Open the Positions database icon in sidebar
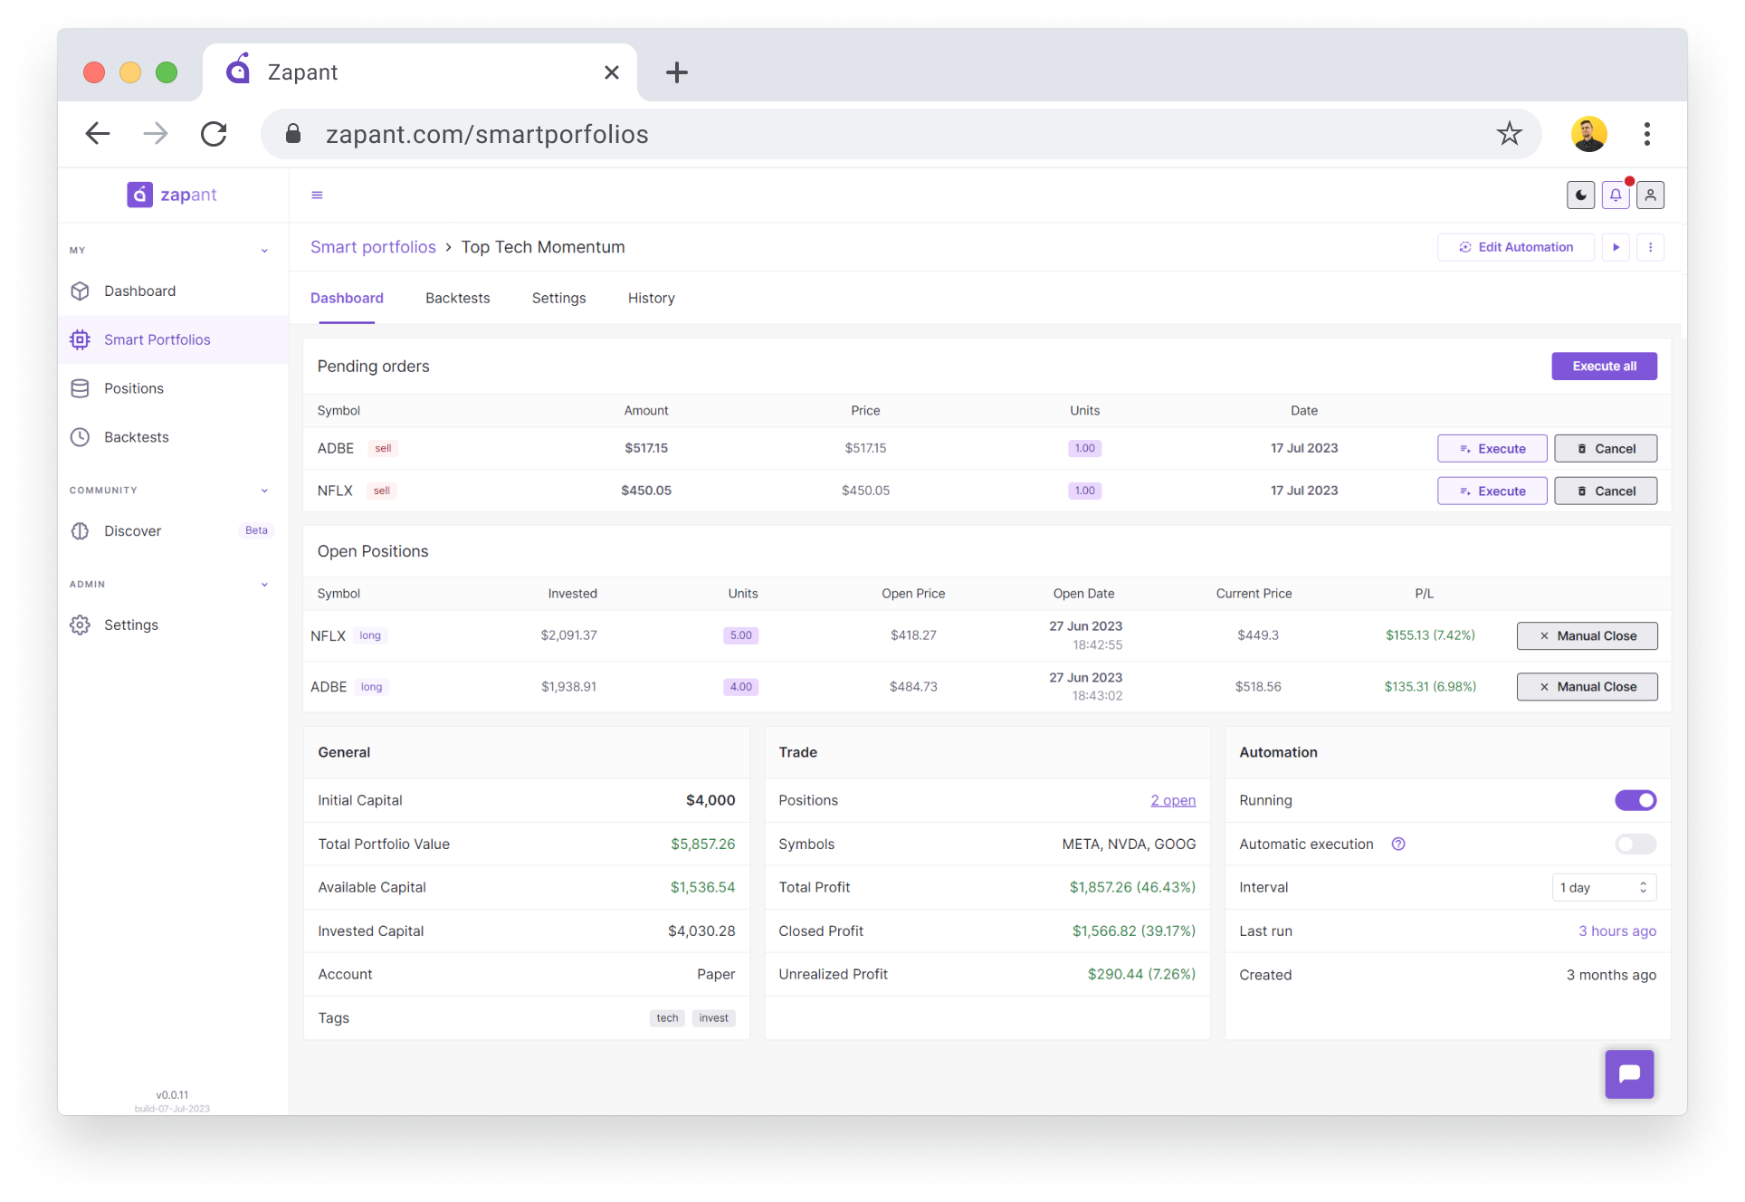This screenshot has width=1745, height=1202. [x=80, y=388]
